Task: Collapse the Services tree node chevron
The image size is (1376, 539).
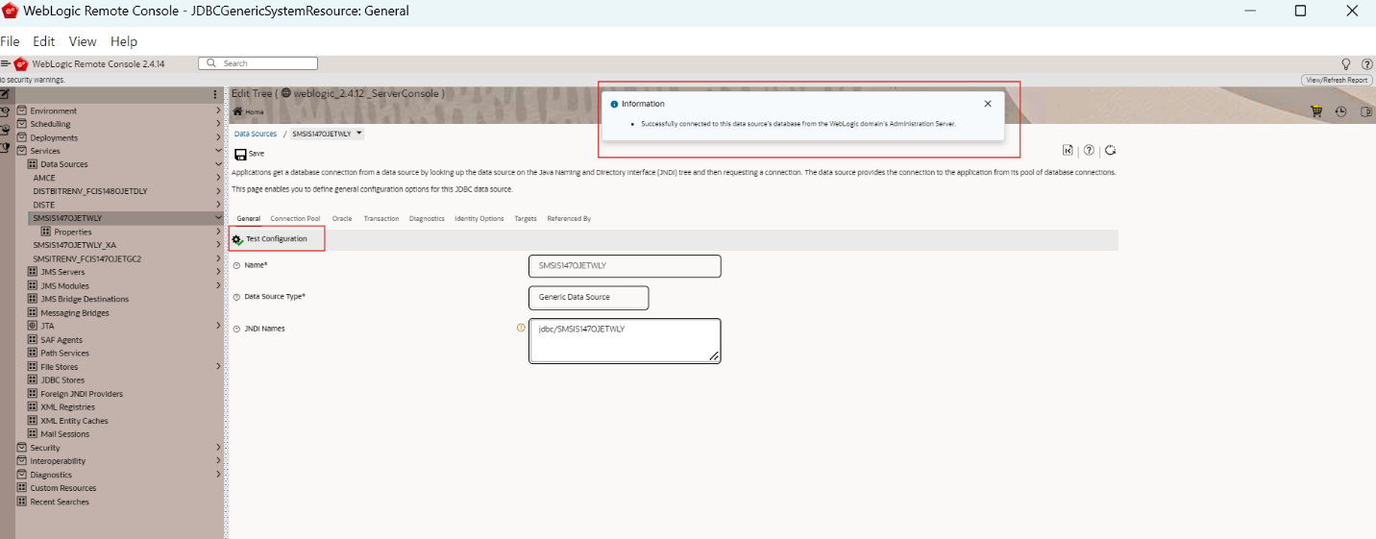Action: (x=218, y=151)
